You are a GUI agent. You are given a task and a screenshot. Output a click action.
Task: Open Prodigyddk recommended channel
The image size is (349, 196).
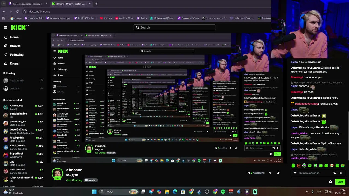tap(23, 139)
